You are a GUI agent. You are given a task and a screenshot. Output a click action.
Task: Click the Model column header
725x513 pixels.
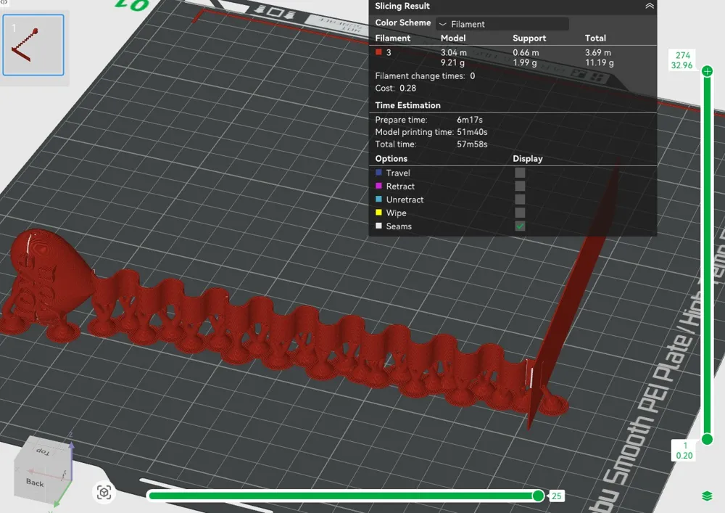(453, 38)
